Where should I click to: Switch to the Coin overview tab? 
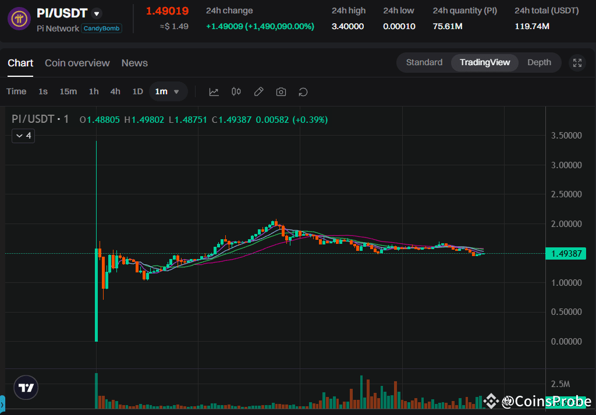77,63
